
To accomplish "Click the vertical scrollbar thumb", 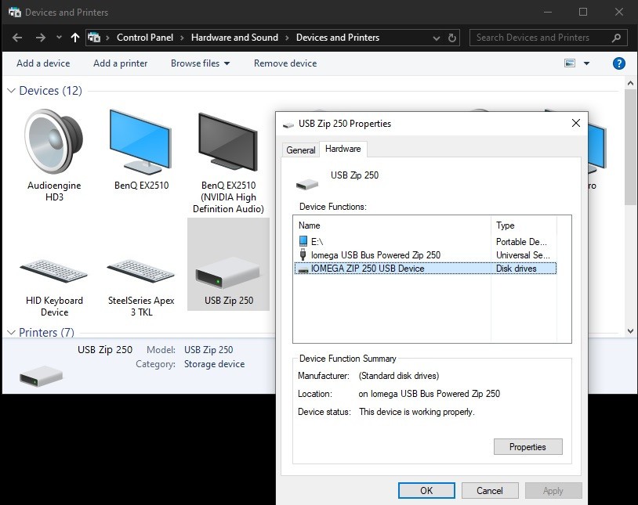I will coord(630,147).
